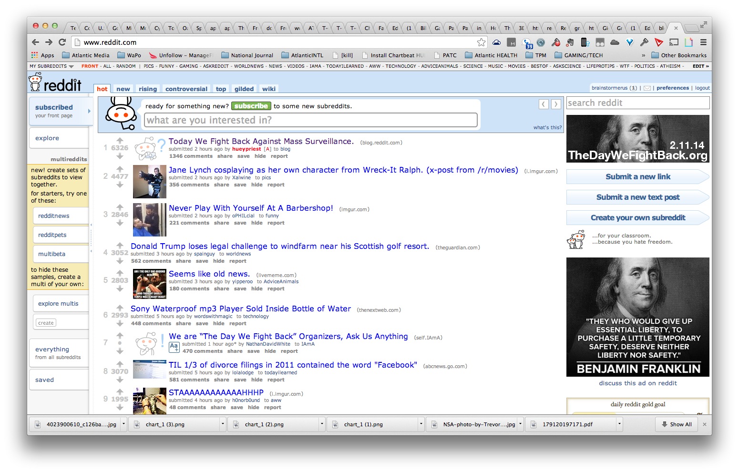Expand the subscribed front page panel arrow
Viewport: 739px width, 473px height.
(x=89, y=111)
